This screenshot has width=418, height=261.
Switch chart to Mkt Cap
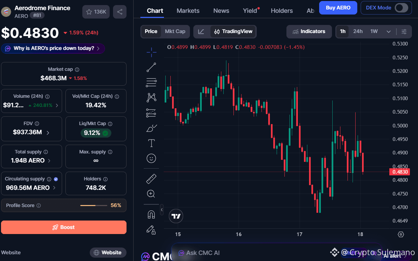point(175,31)
